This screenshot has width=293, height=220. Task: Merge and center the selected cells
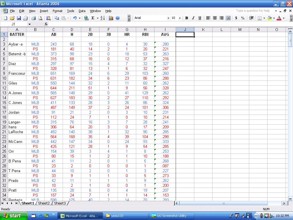pos(228,18)
